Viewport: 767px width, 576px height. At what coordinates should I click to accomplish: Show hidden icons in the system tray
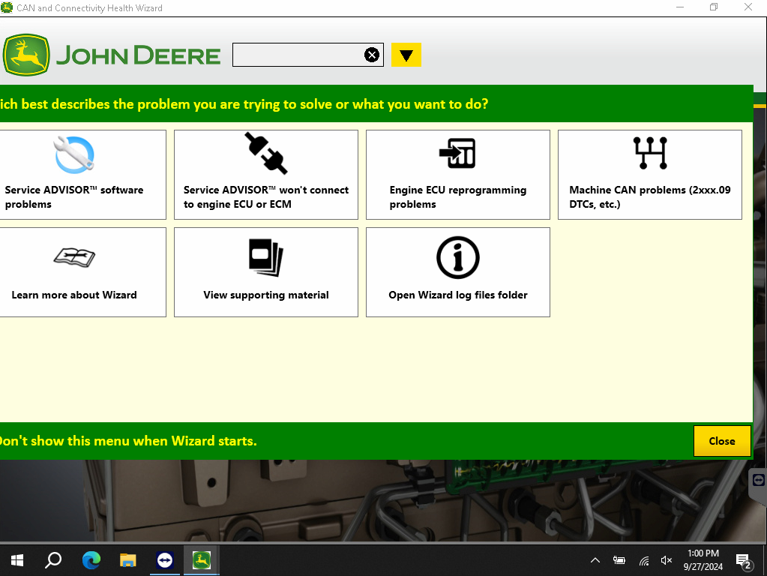[x=595, y=560]
